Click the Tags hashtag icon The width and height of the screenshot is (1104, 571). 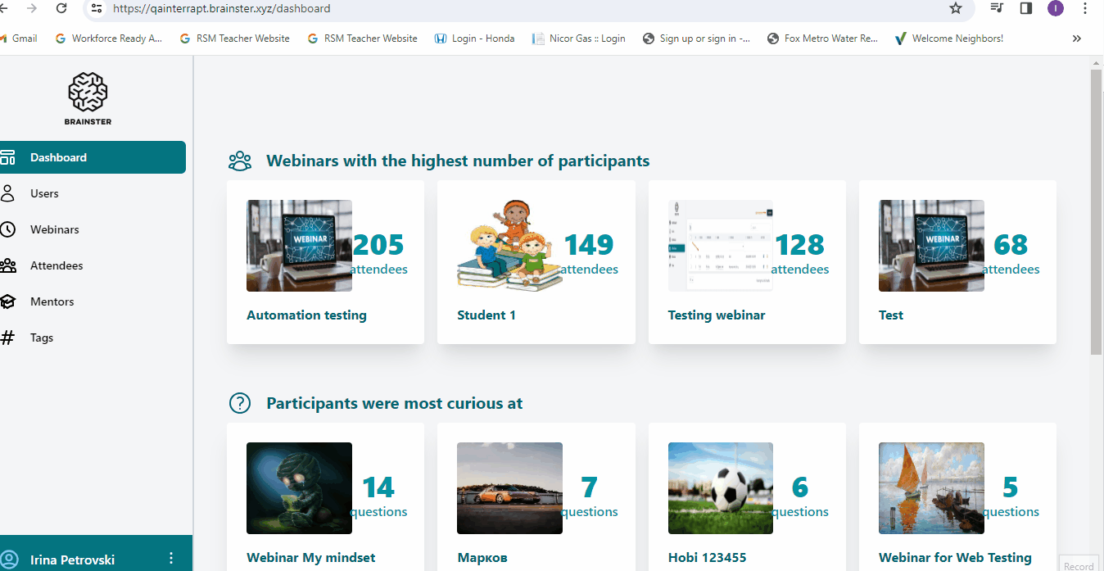coord(8,338)
